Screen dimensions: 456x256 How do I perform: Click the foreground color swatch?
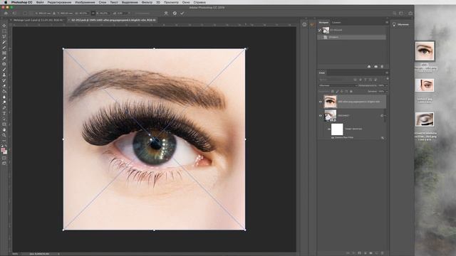click(x=3, y=150)
